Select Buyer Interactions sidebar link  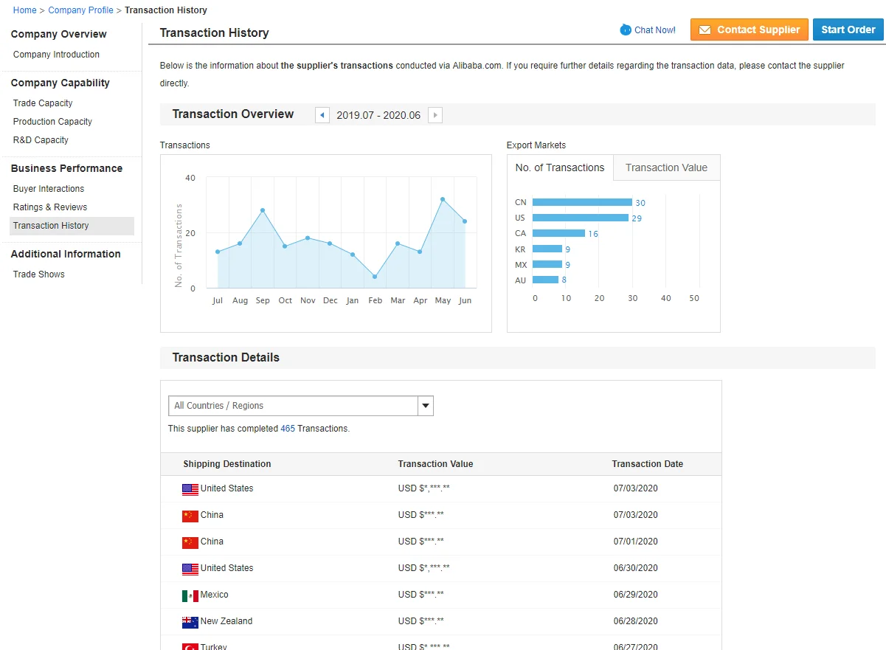(x=49, y=189)
